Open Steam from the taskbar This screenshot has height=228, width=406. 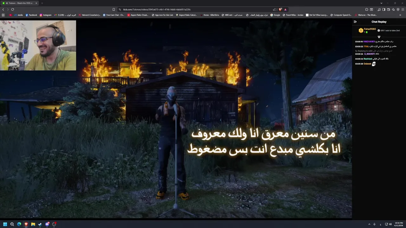pos(40,224)
